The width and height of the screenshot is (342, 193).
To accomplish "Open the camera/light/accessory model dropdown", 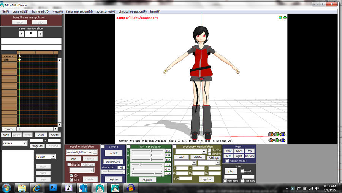I will pyautogui.click(x=82, y=152).
